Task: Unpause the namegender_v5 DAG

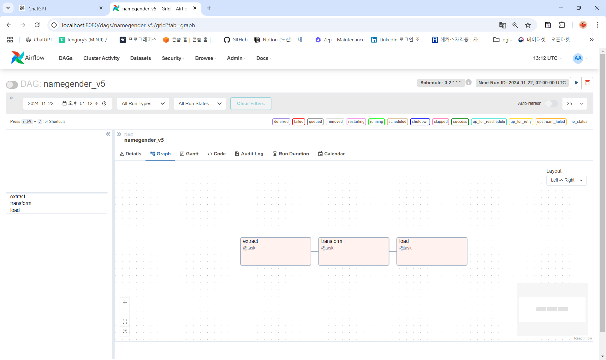Action: (x=12, y=85)
